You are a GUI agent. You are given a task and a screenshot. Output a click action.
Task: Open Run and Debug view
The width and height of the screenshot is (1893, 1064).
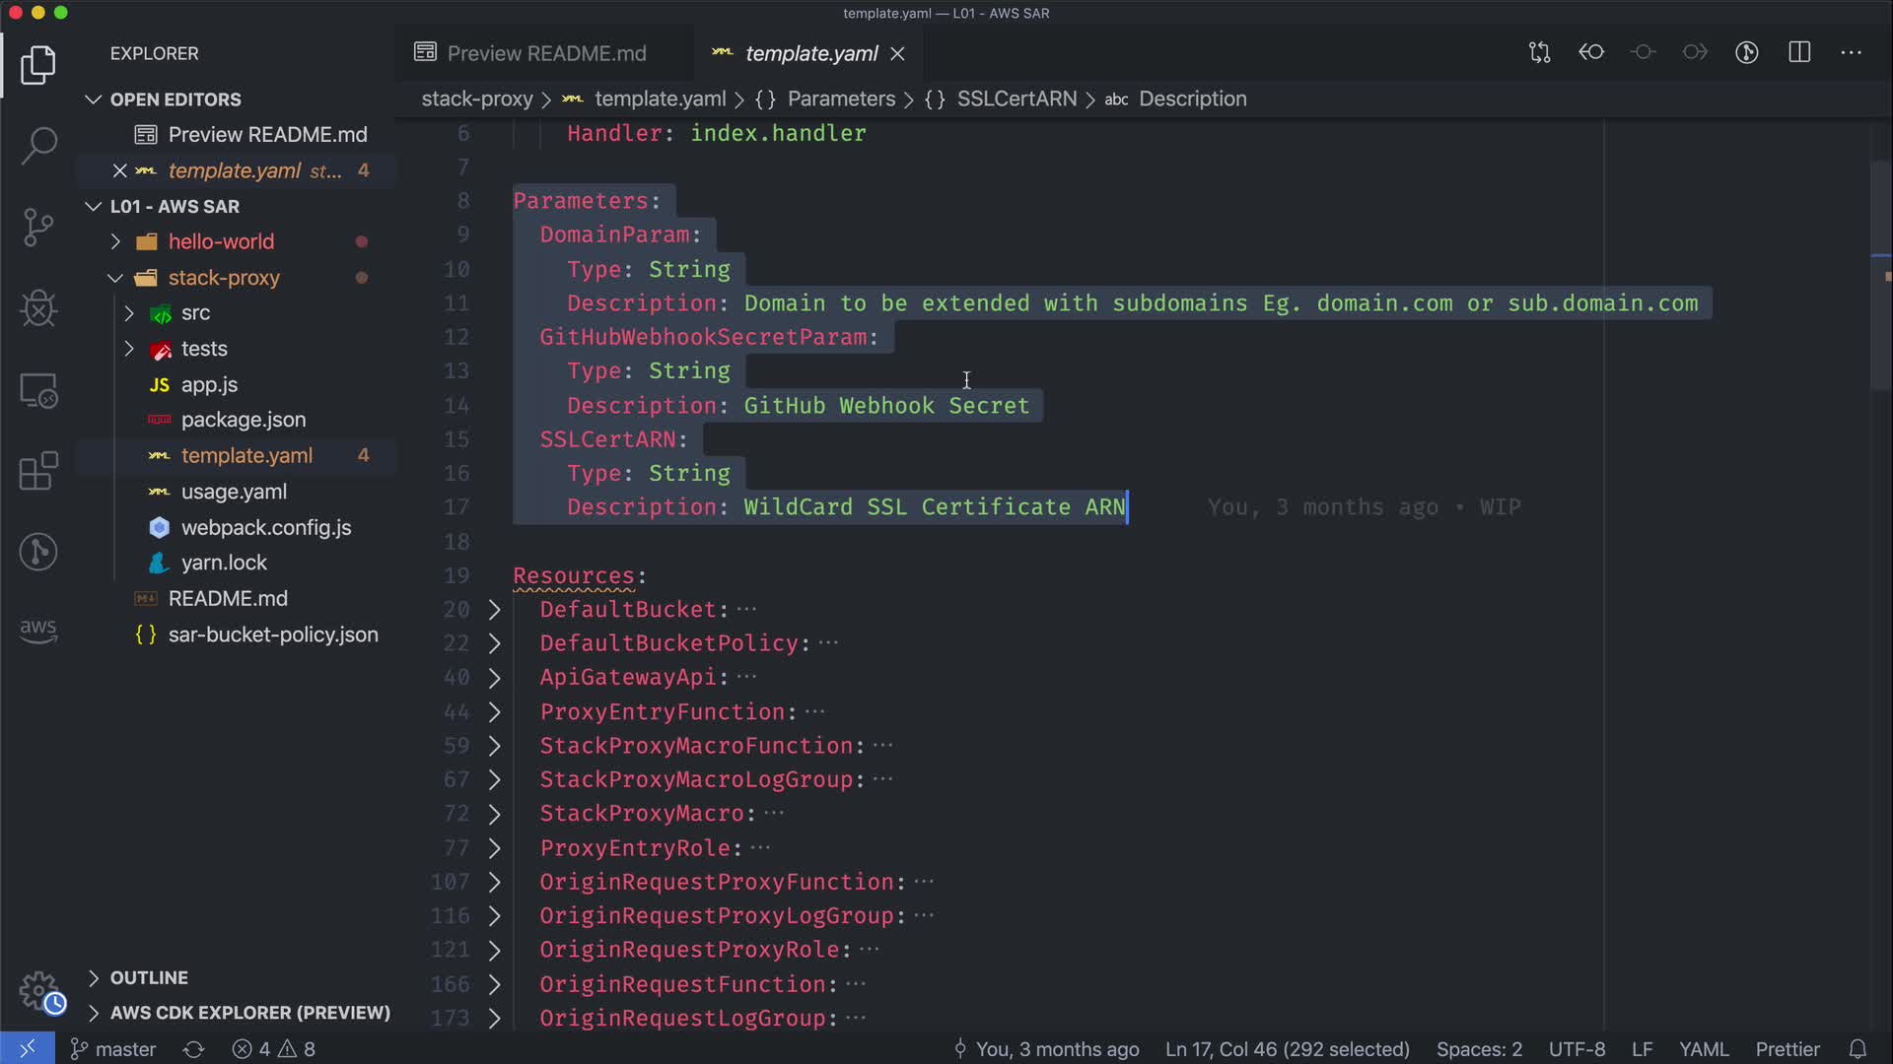pyautogui.click(x=38, y=308)
